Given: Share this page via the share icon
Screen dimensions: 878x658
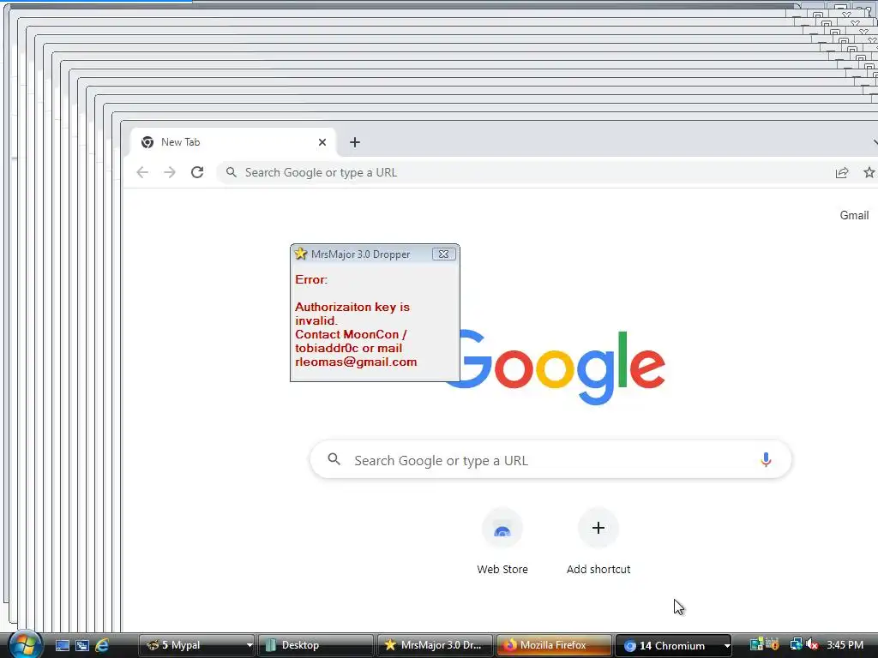Looking at the screenshot, I should point(842,173).
